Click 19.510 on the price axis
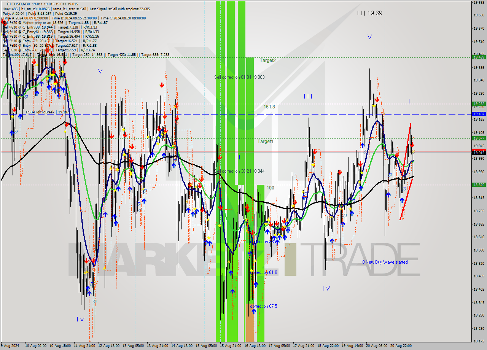Viewport: 487px width, 350px height. (x=478, y=41)
